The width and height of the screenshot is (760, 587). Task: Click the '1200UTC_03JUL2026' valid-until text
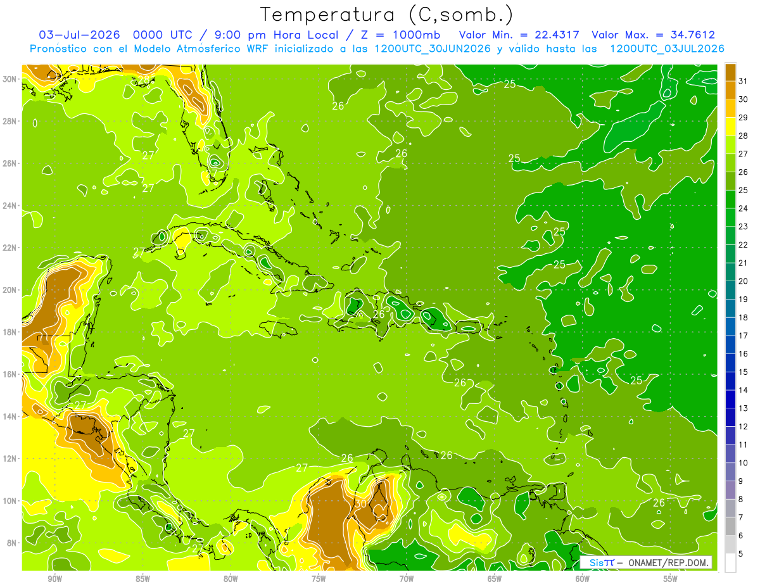pos(666,49)
